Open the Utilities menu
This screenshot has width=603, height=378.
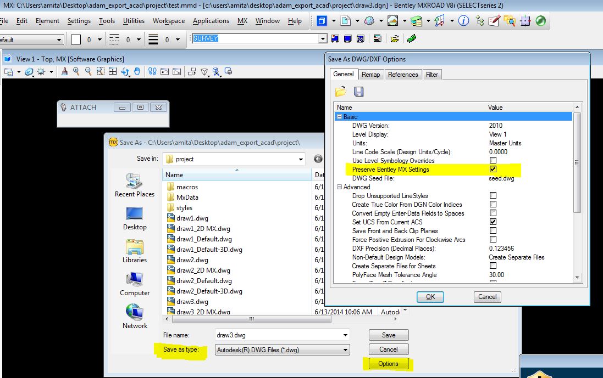pos(134,21)
